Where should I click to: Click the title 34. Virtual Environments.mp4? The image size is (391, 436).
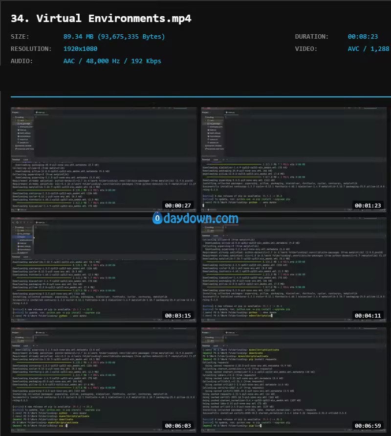pos(101,19)
